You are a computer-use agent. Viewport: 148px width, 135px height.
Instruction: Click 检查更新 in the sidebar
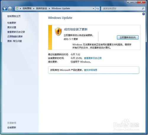(x=12, y=23)
